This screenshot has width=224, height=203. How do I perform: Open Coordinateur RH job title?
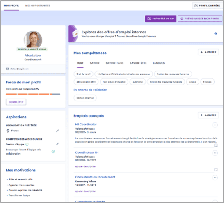(87, 152)
